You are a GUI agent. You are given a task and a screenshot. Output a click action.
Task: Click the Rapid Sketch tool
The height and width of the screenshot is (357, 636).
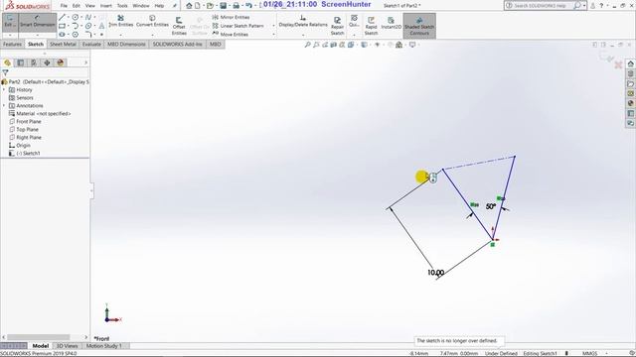point(371,26)
